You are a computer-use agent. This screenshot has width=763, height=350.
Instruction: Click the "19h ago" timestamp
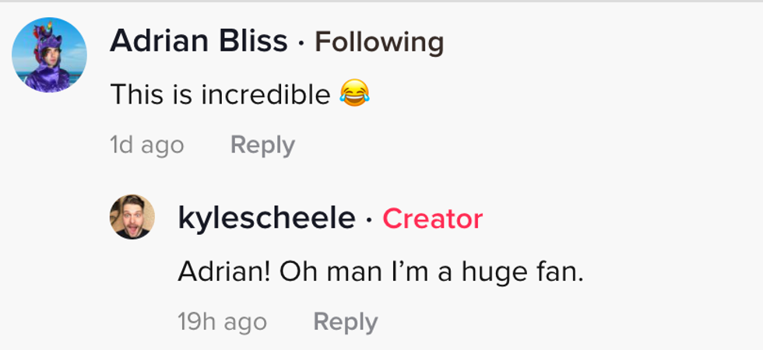tap(222, 322)
